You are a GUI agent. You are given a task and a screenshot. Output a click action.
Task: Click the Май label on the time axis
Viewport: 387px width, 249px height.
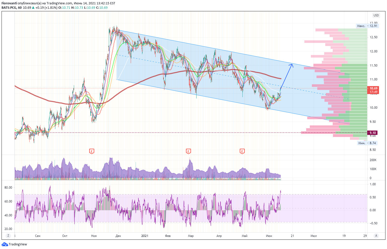tap(244, 236)
